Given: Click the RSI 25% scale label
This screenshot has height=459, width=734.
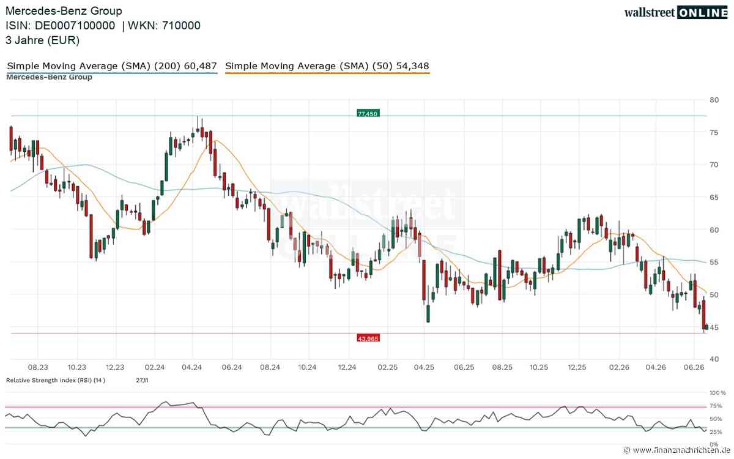Looking at the screenshot, I should [x=716, y=431].
